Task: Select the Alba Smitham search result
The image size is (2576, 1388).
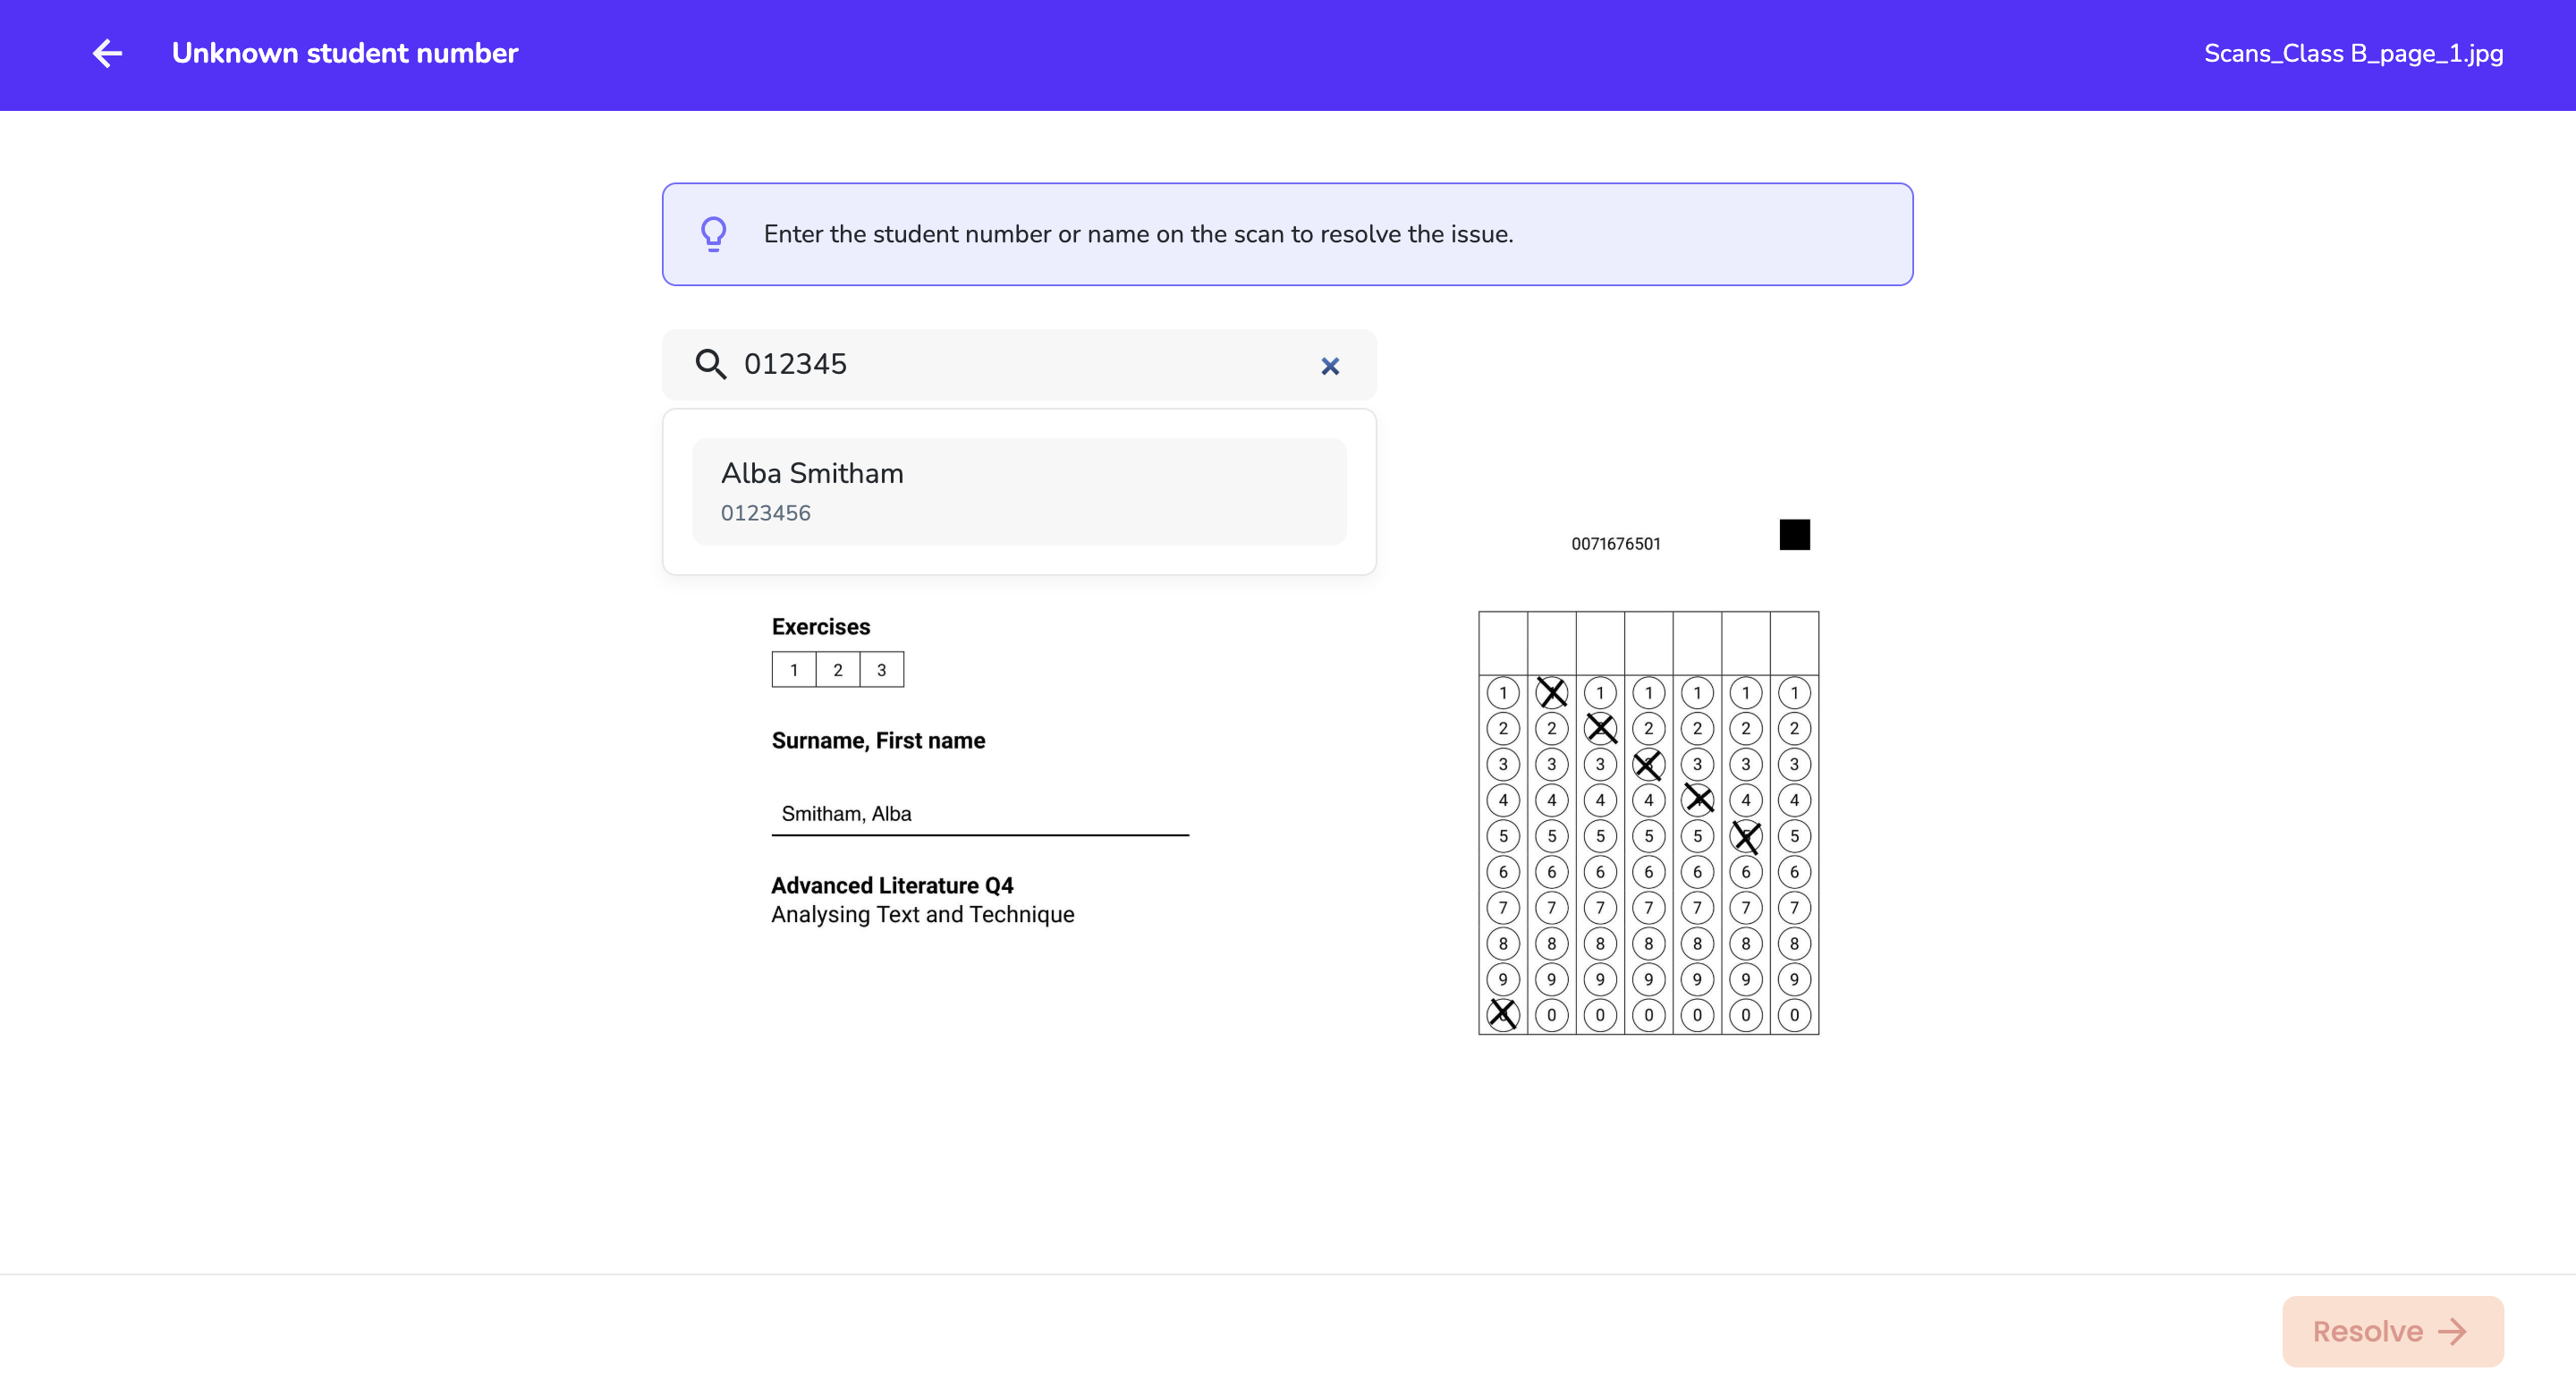Action: click(1019, 491)
